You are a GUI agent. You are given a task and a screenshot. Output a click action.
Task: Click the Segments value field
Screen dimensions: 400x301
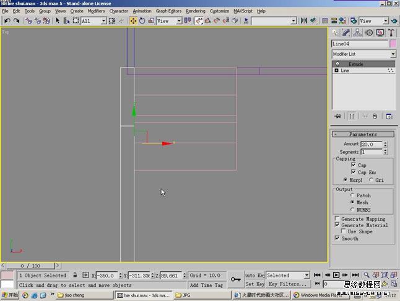[x=372, y=152]
